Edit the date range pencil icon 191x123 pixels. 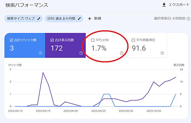(79, 19)
